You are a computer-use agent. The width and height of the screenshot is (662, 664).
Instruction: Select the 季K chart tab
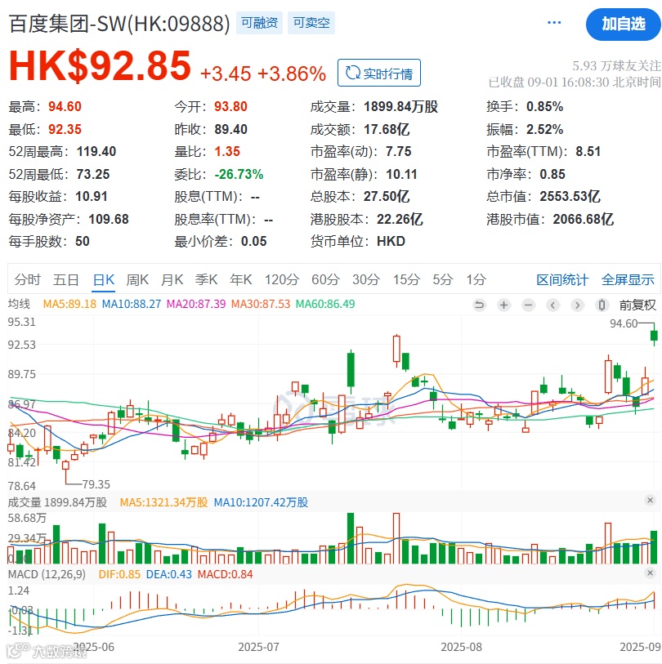(206, 279)
